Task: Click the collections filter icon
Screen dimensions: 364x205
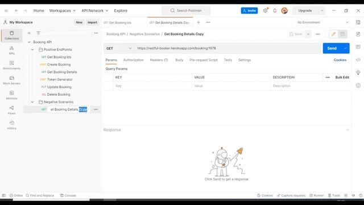Action: click(x=38, y=33)
